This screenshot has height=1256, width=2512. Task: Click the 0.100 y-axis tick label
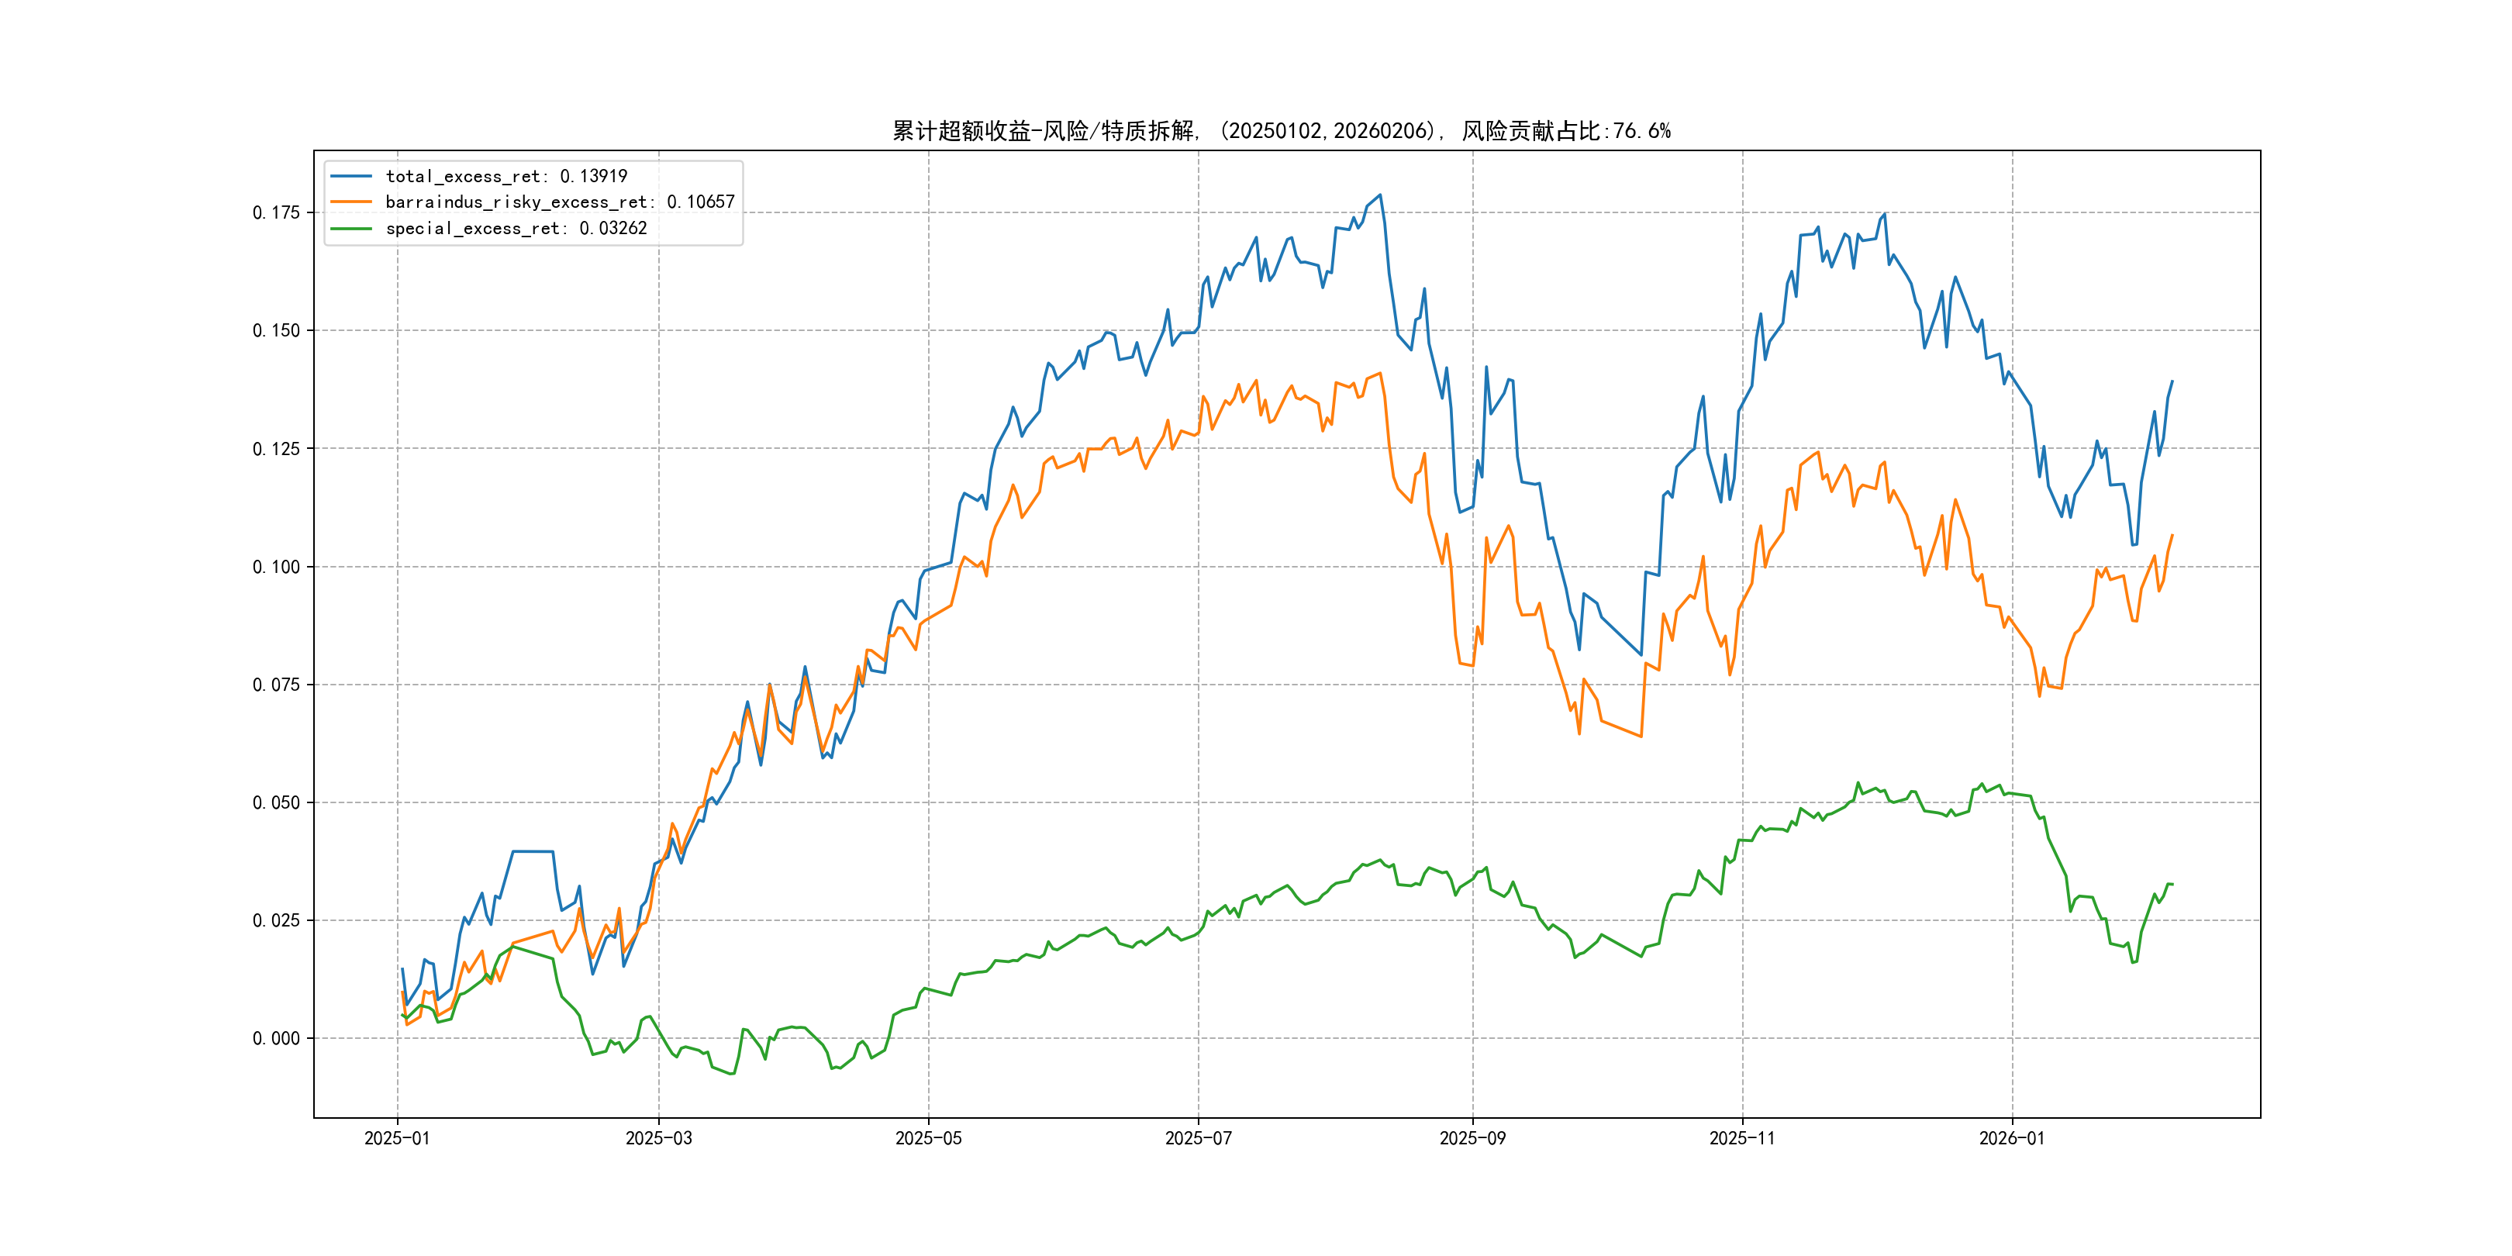point(276,567)
